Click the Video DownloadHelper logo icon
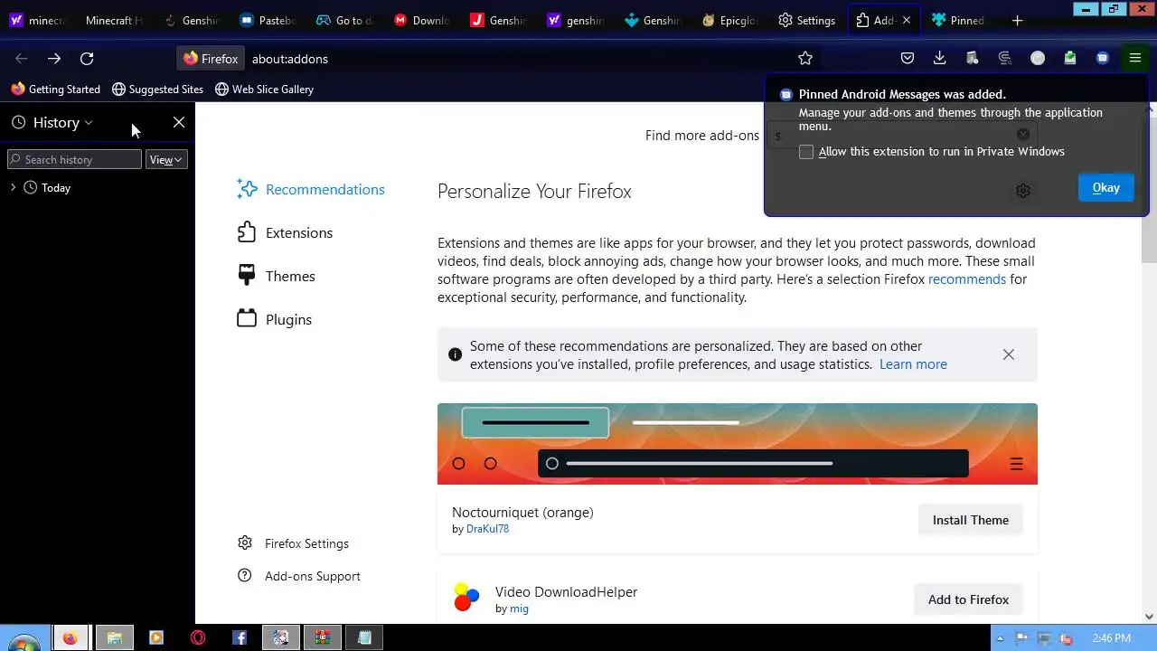 click(x=466, y=598)
